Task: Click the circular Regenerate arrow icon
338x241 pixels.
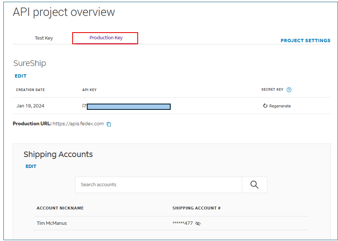Action: click(x=265, y=106)
